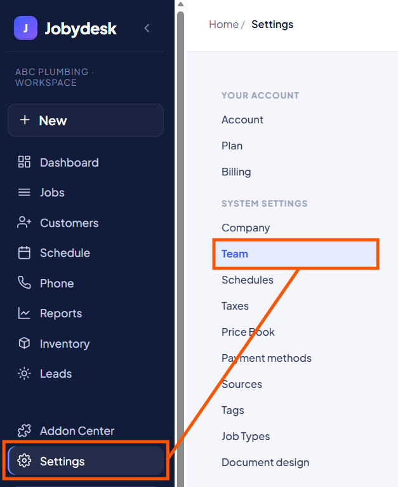Open Document design settings

tap(265, 462)
